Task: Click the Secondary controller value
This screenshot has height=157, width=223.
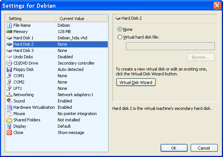Action: point(76,63)
